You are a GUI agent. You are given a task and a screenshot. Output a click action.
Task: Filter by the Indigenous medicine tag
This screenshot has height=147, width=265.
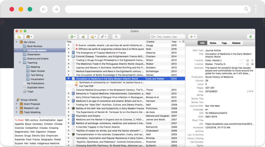point(48,143)
